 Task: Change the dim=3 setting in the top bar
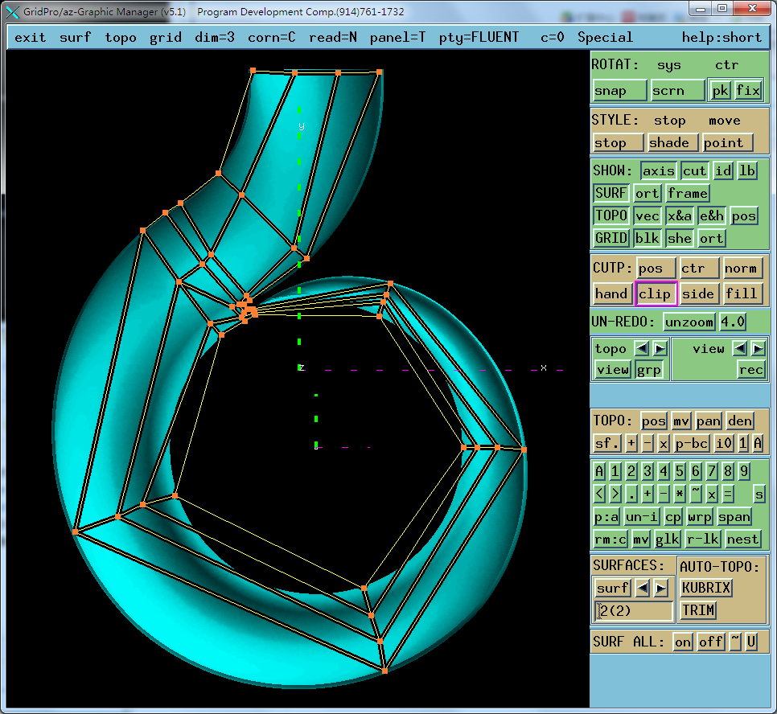215,37
